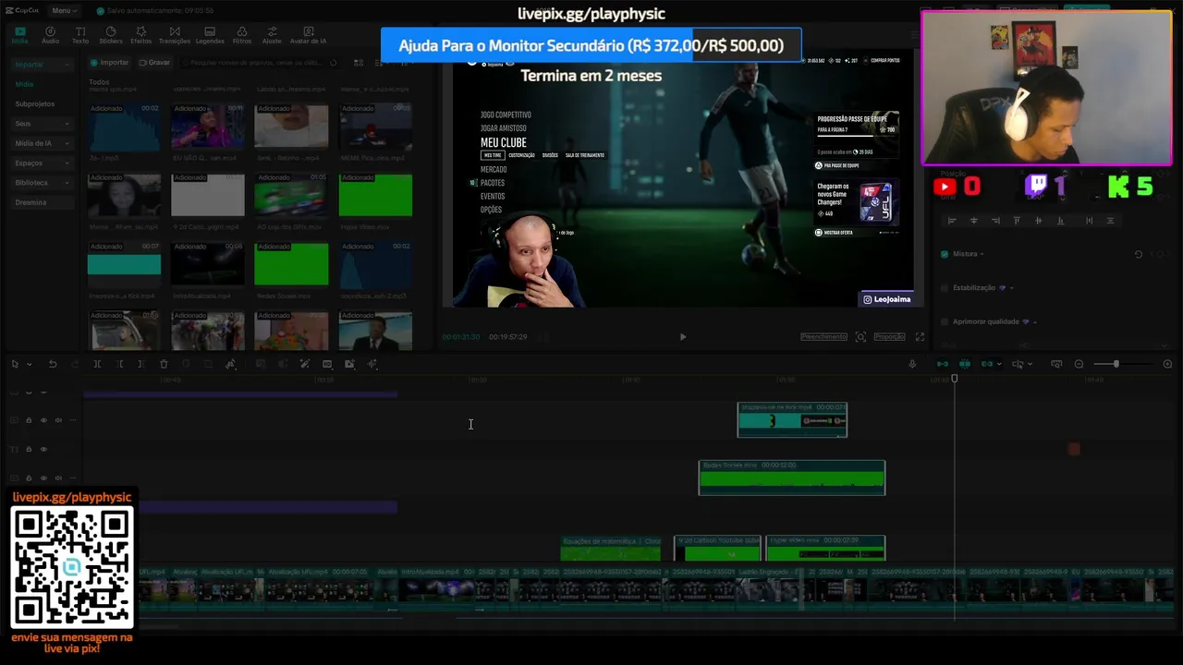The width and height of the screenshot is (1183, 665).
Task: Switch to the Stickers tab
Action: tap(111, 35)
